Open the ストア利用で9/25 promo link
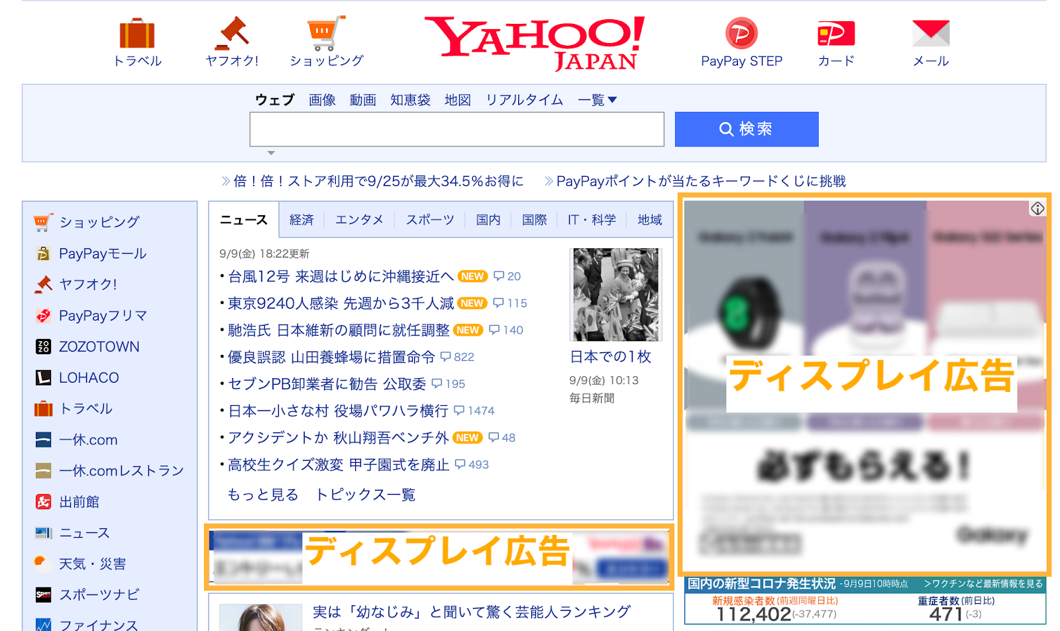1060x631 pixels. [x=378, y=181]
